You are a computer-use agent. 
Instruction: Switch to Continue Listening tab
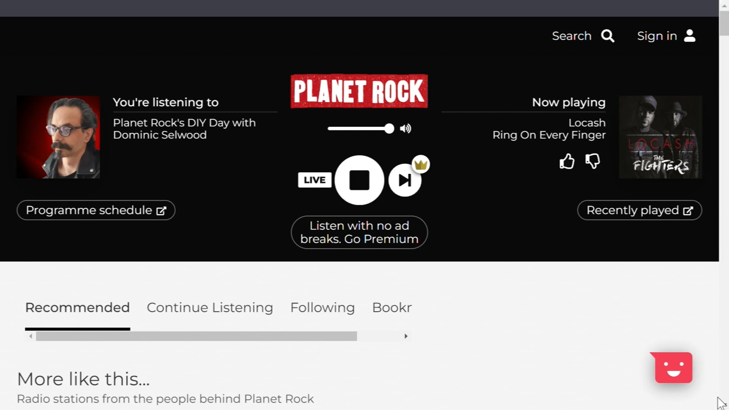(210, 307)
